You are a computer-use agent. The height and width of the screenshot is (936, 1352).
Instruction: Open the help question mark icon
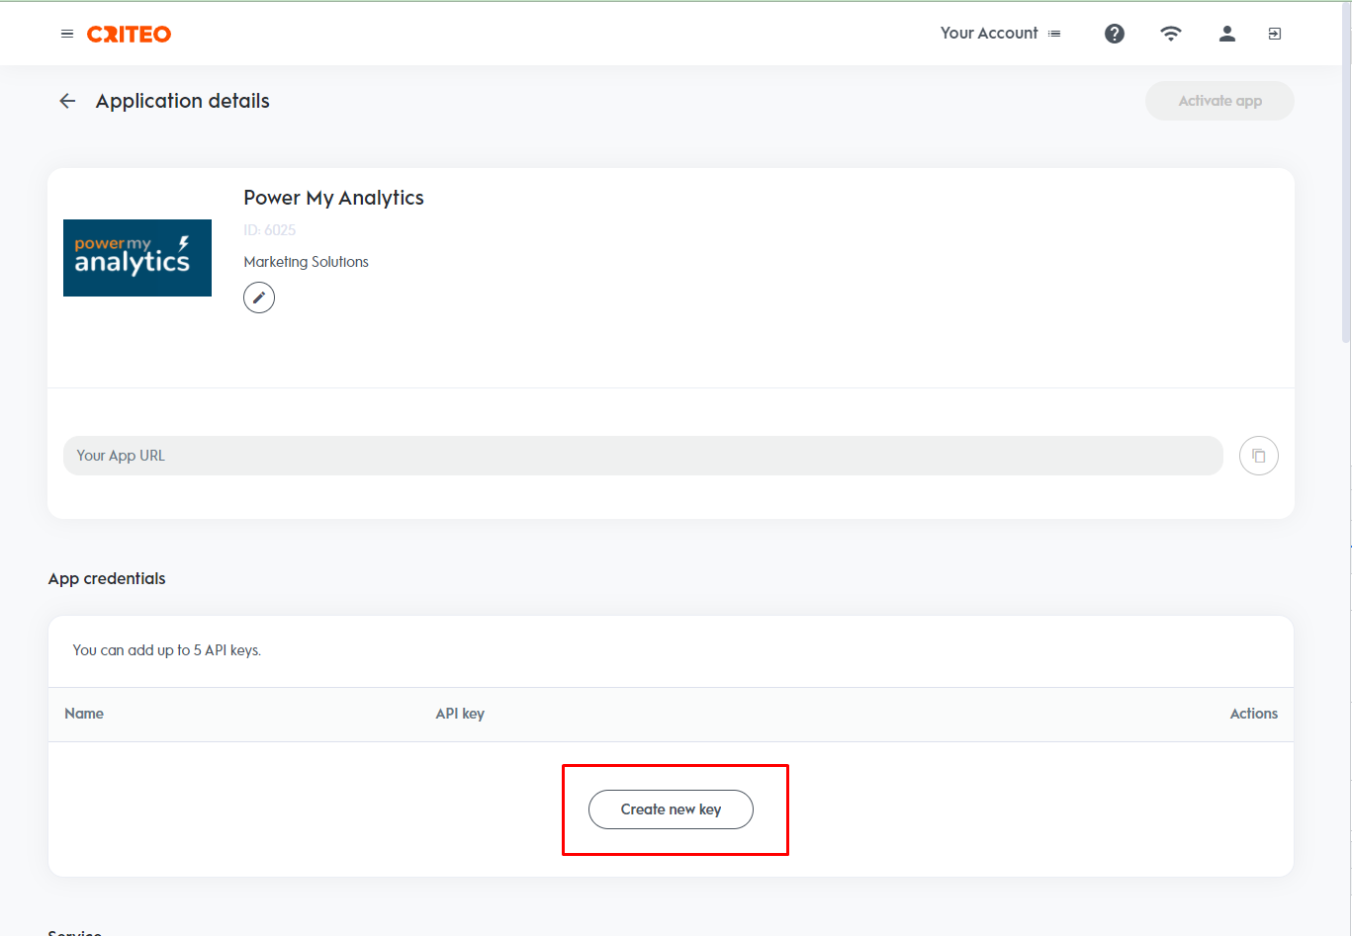point(1115,34)
